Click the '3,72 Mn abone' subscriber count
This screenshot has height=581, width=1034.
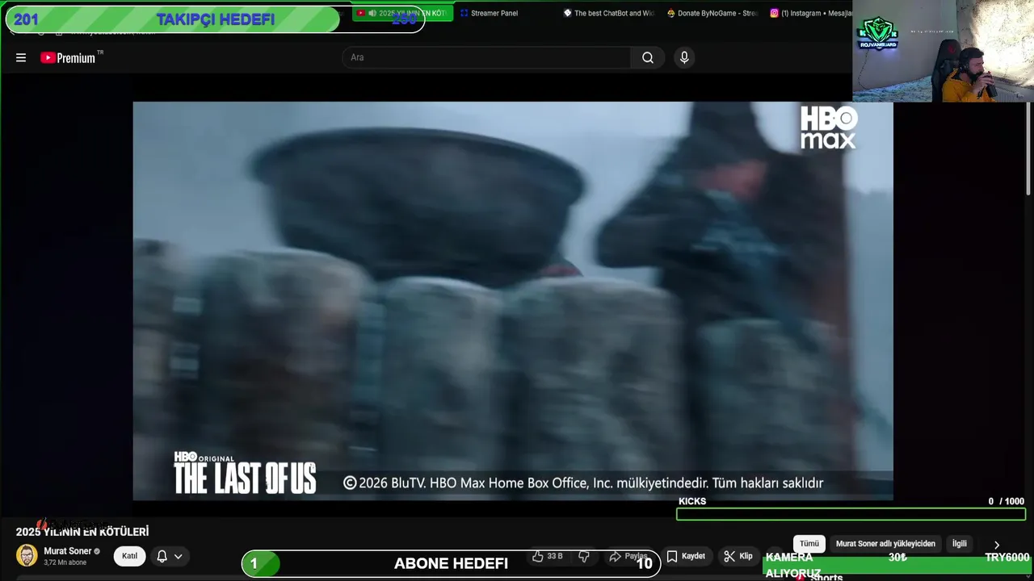pyautogui.click(x=65, y=562)
